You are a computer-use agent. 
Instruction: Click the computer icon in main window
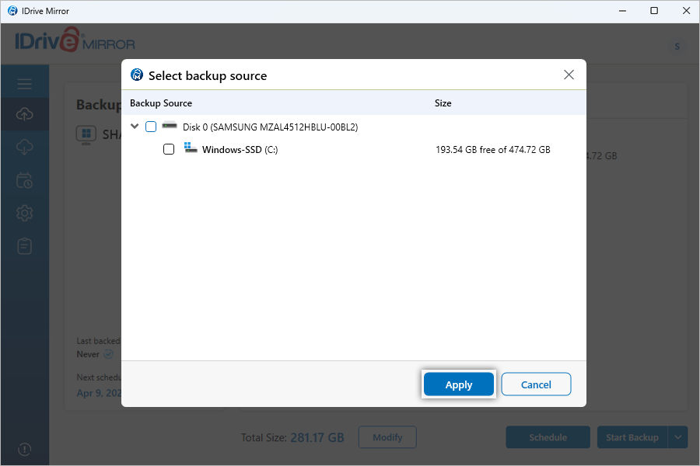(86, 134)
